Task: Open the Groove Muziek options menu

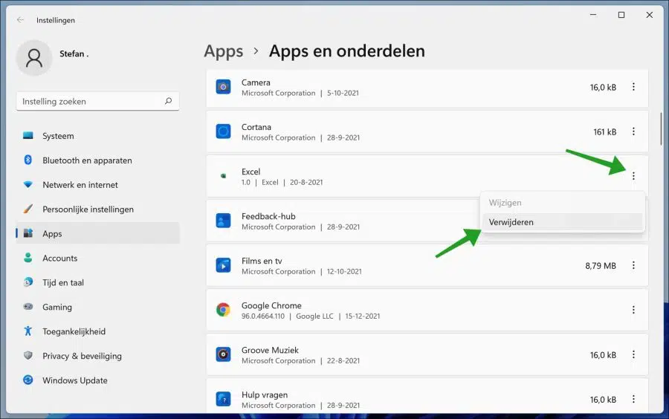Action: tap(633, 354)
